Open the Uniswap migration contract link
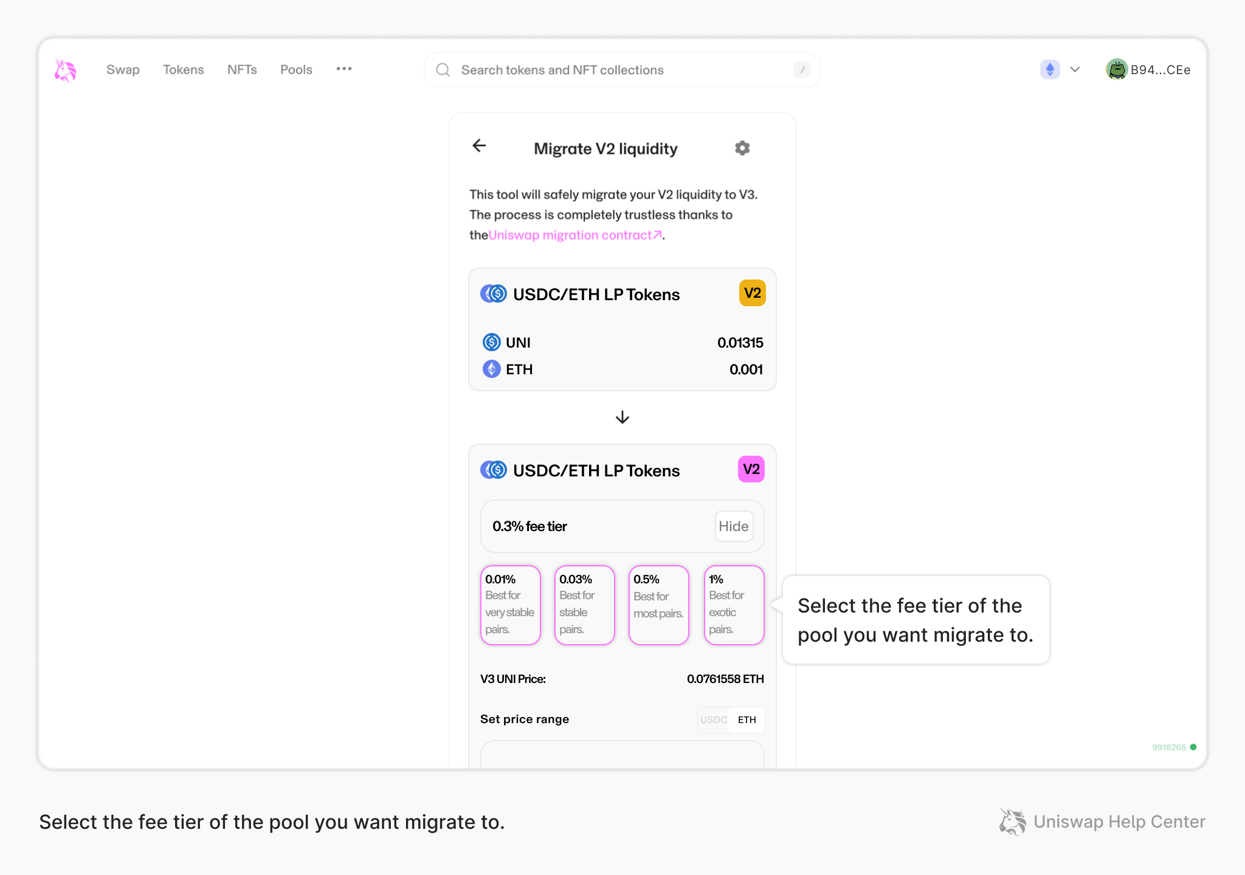The height and width of the screenshot is (875, 1245). 576,235
